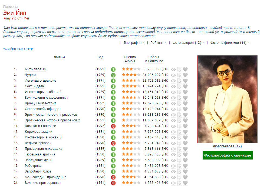This screenshot has height=186, width=264.
Task: Click the Год column header
Action: (100, 57)
